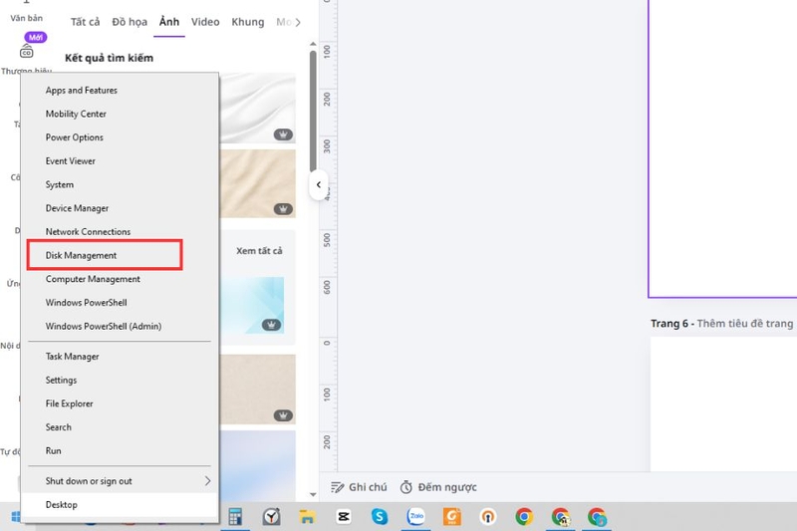The image size is (797, 531).
Task: Select the white silk fabric photo
Action: tap(258, 109)
